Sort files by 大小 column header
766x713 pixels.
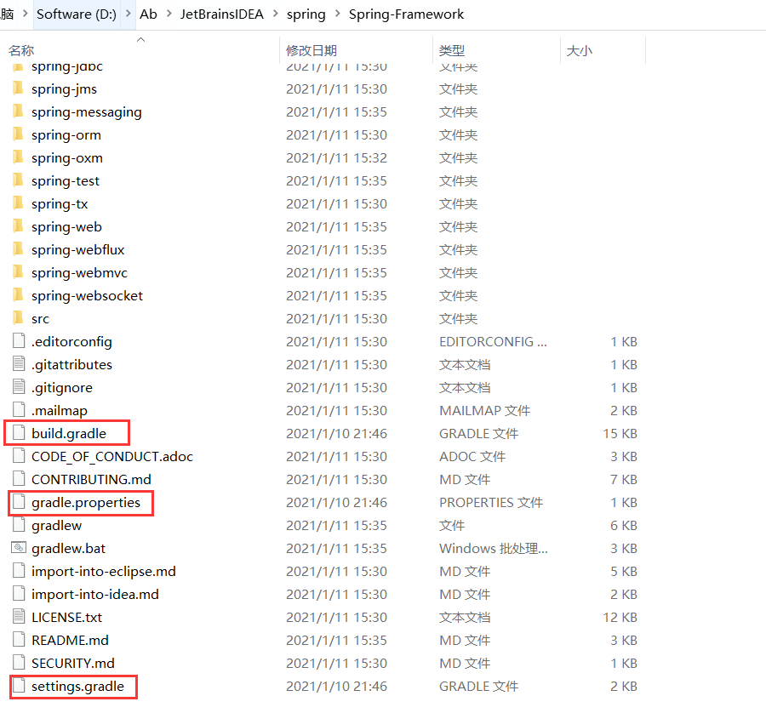click(x=580, y=50)
